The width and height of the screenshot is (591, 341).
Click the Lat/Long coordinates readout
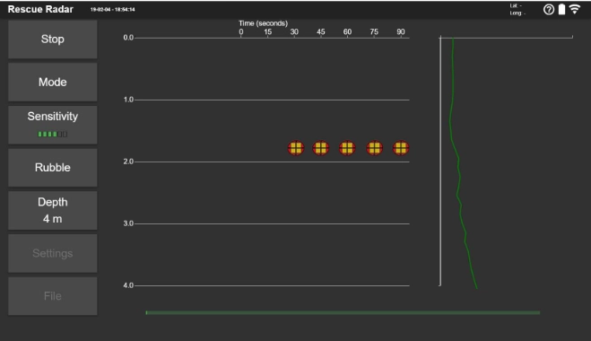[x=517, y=10]
